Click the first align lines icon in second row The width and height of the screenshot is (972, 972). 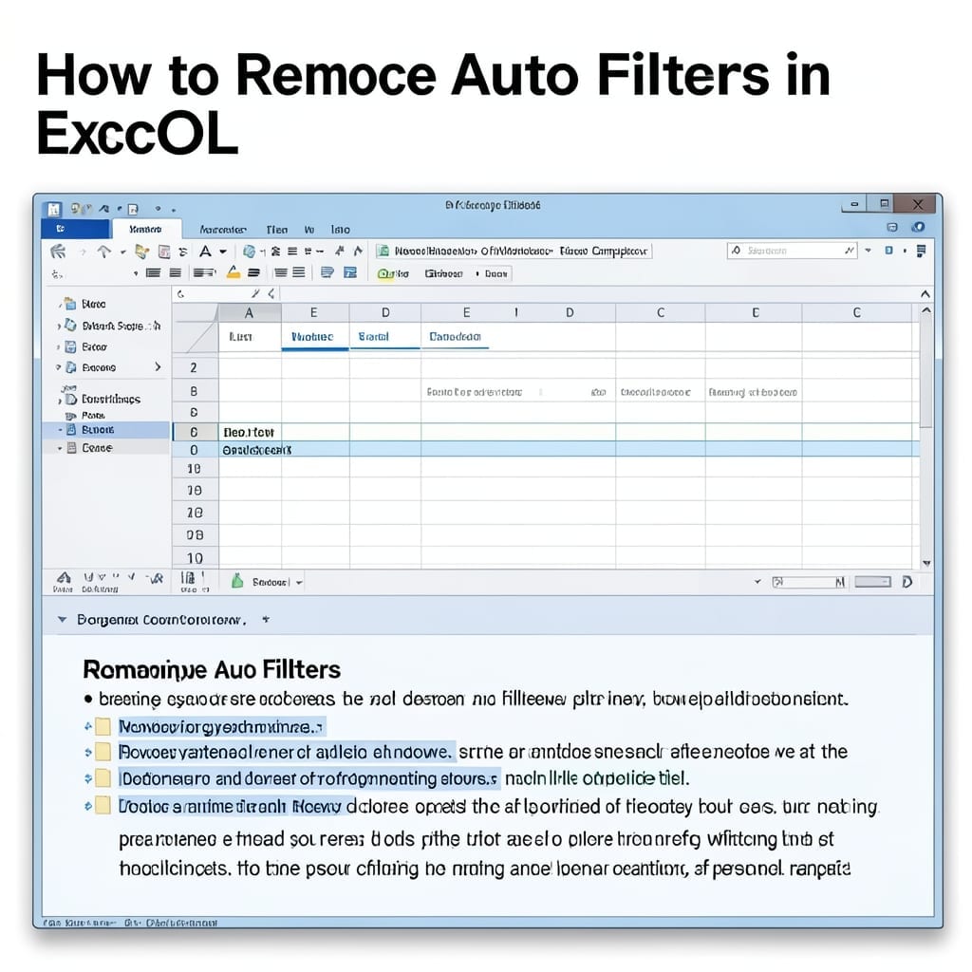click(x=153, y=272)
